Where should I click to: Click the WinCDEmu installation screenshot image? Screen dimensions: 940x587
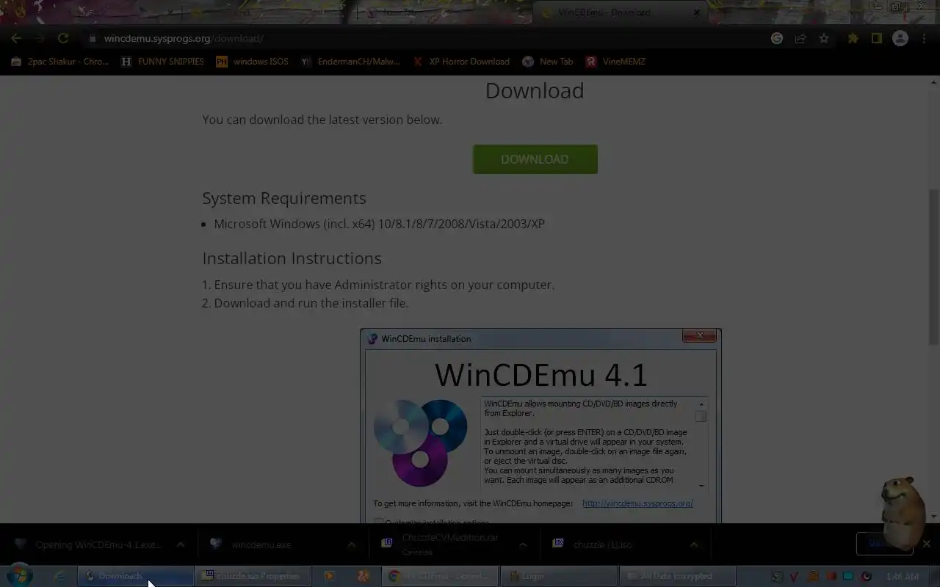(x=540, y=426)
